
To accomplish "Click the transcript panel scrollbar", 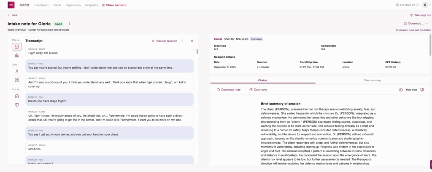I will coord(197,51).
